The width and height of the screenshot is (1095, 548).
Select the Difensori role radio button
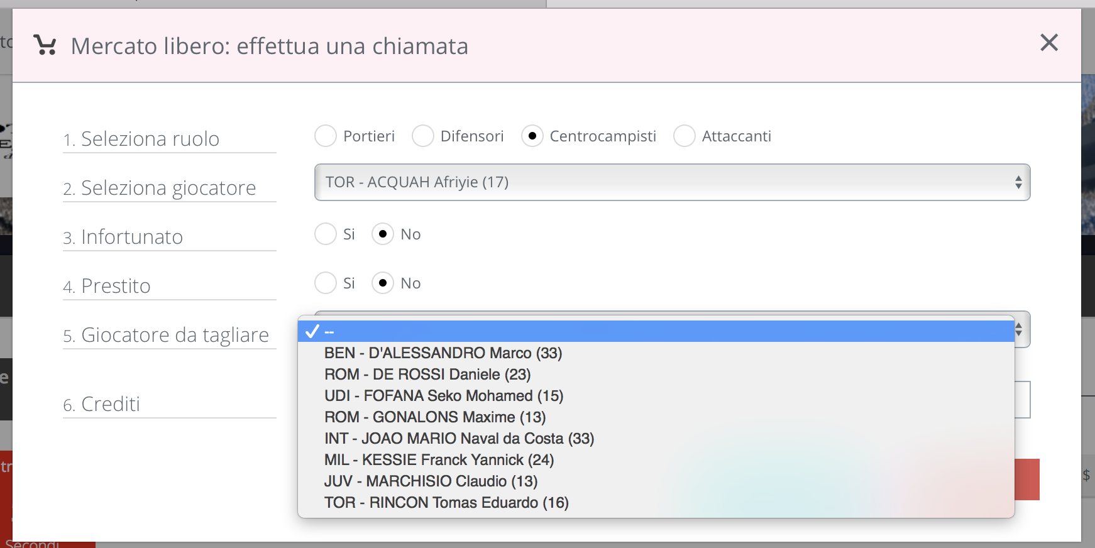pyautogui.click(x=423, y=136)
